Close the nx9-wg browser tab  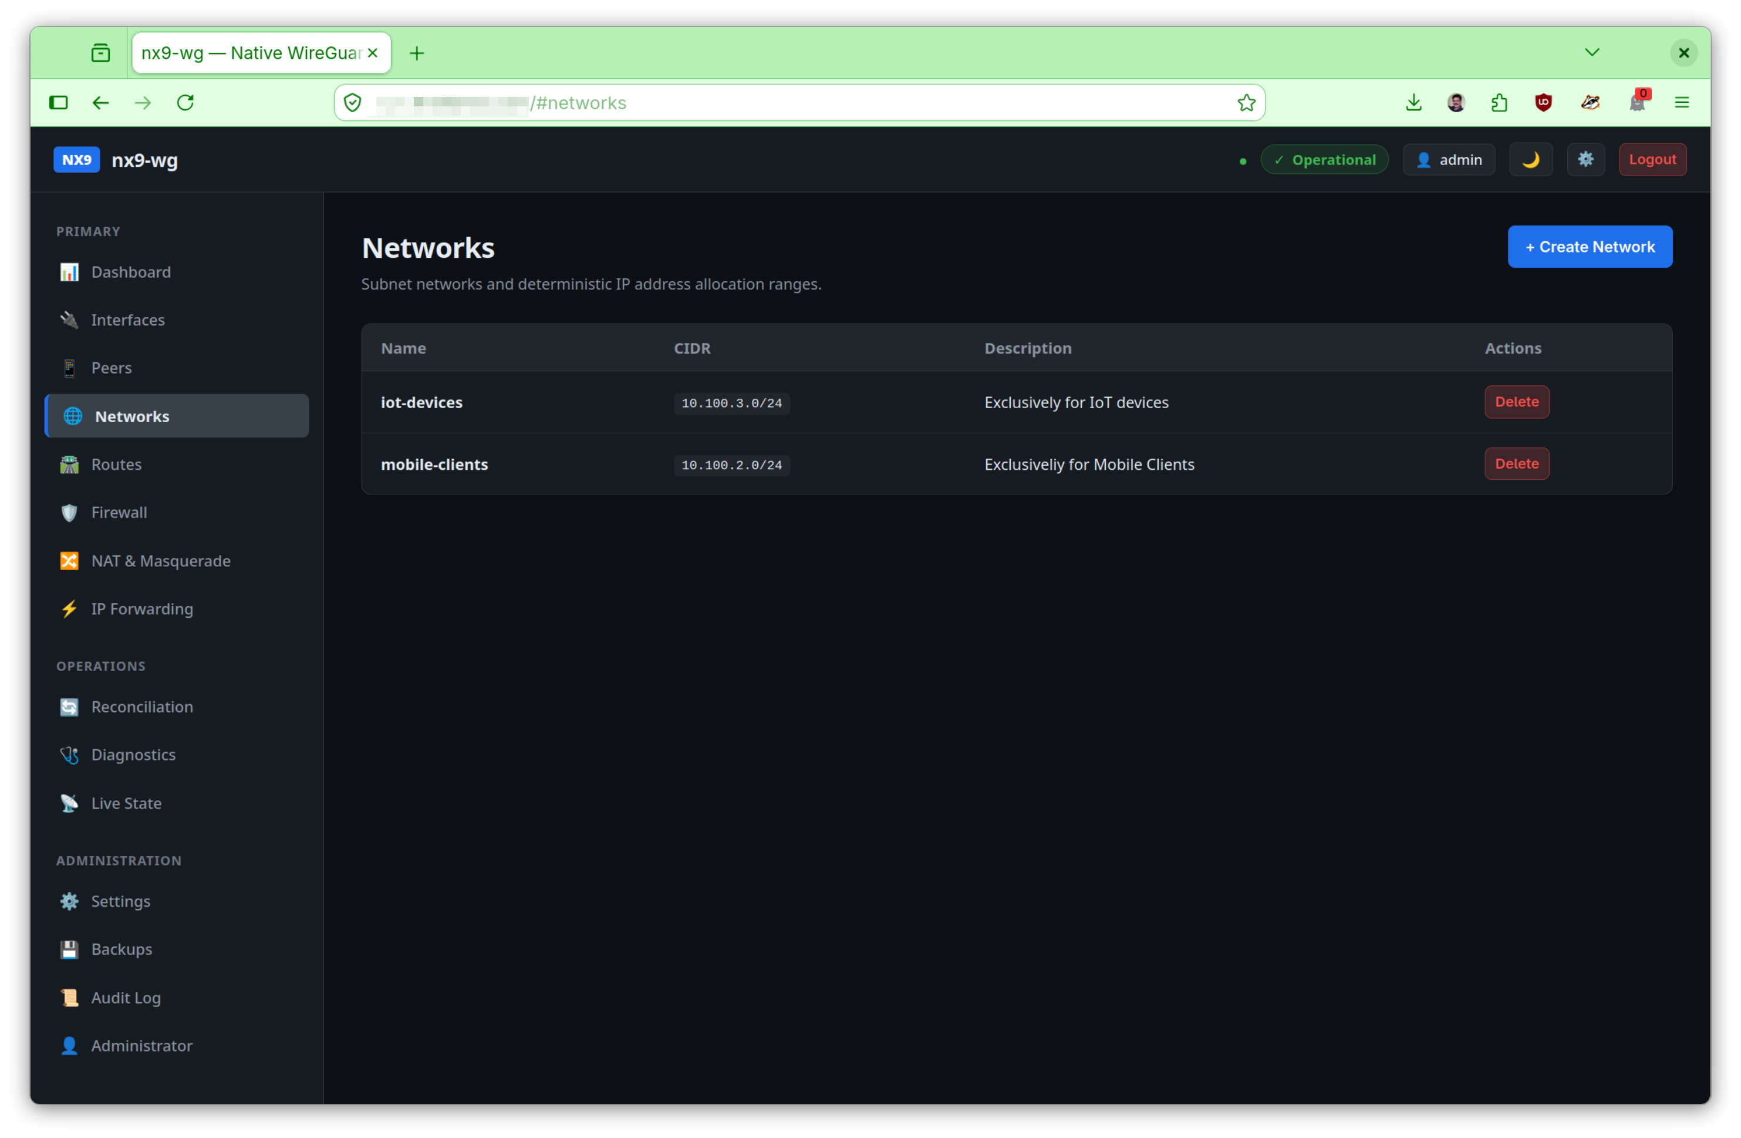pos(372,53)
